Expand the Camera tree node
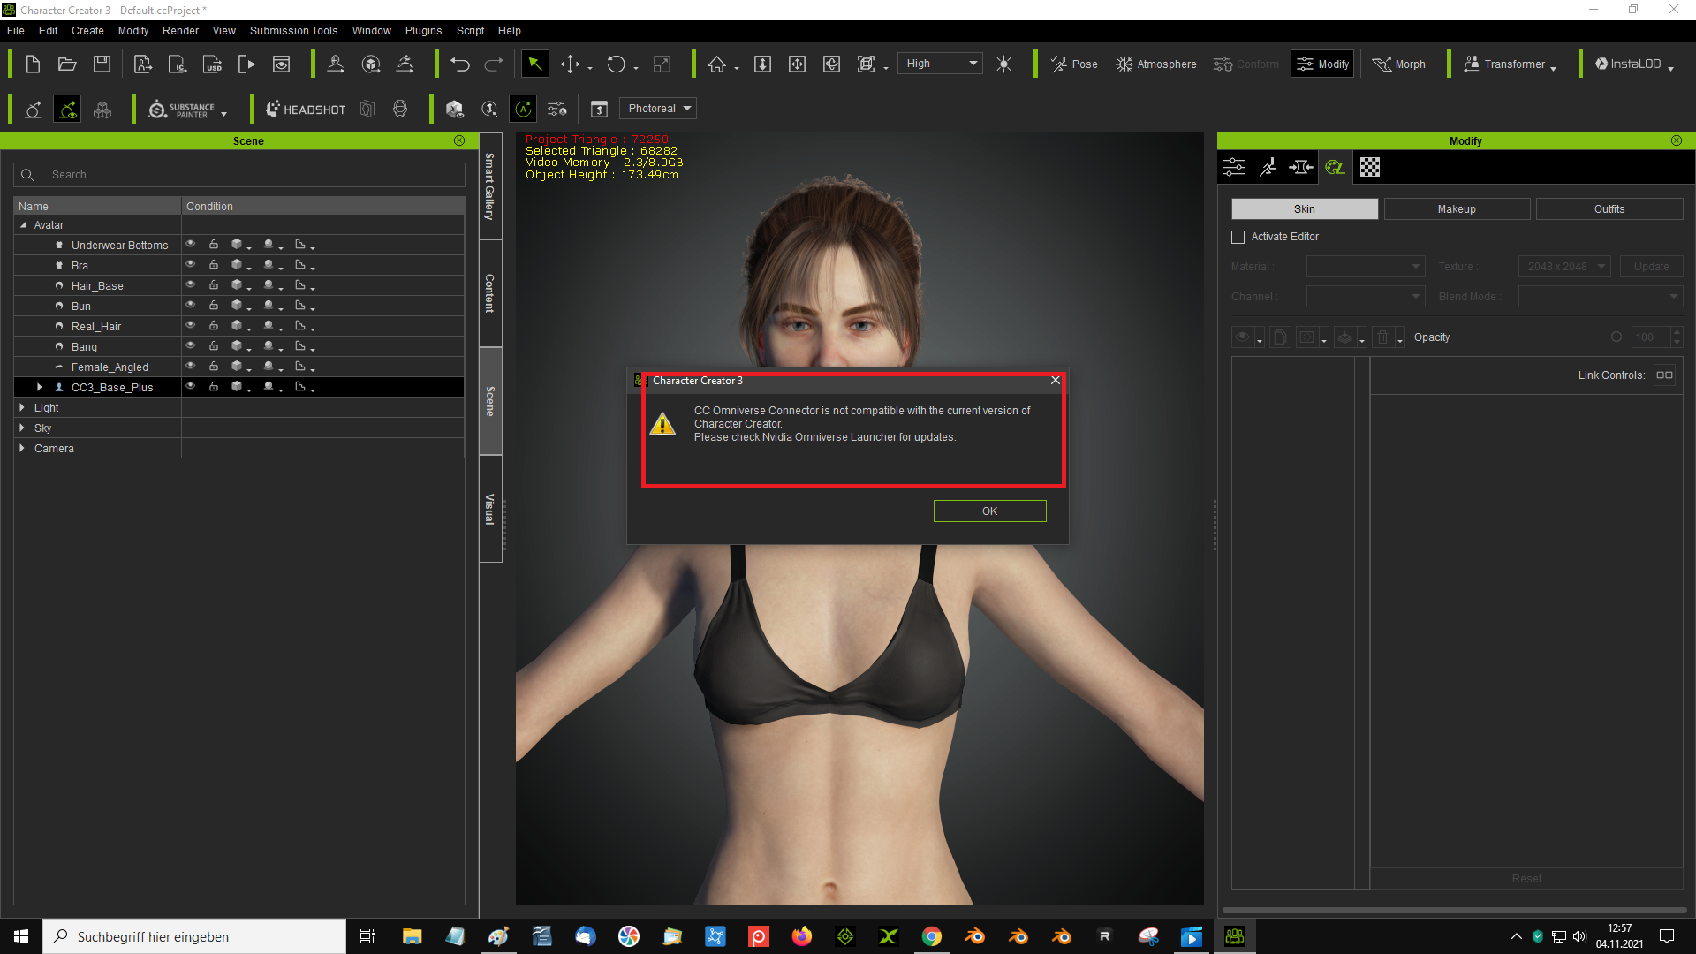Viewport: 1696px width, 954px height. pyautogui.click(x=22, y=448)
